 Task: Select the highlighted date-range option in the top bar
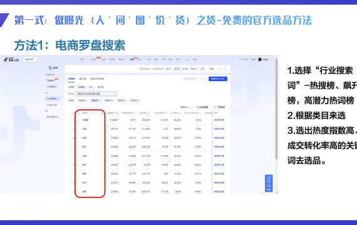(177, 69)
